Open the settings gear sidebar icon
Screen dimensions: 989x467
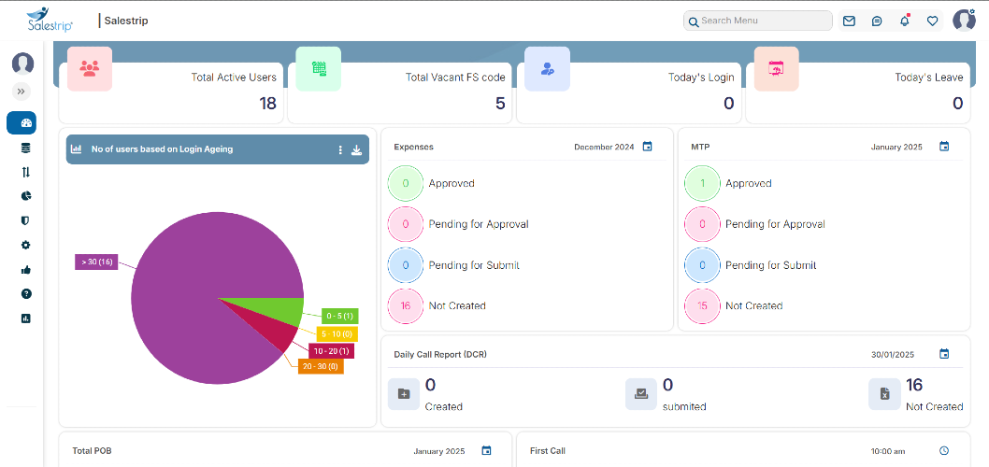(x=26, y=245)
